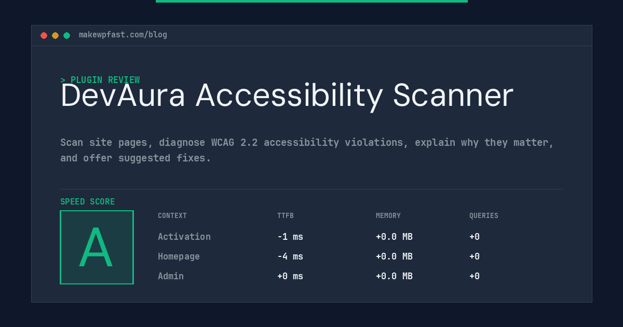Click Admin row queries value +0
Screen dimensions: 623x327
pos(475,276)
